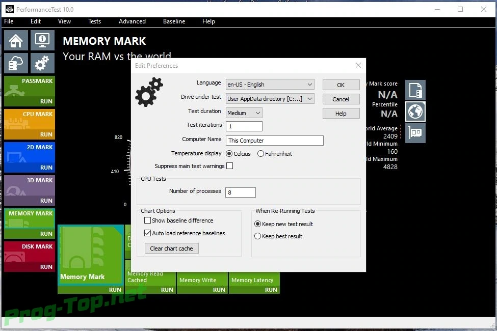Click the PerformanceTest title bar app icon
The width and height of the screenshot is (497, 331).
pyautogui.click(x=10, y=10)
